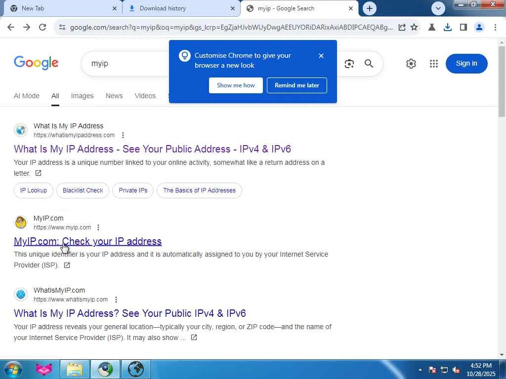This screenshot has width=506, height=379.
Task: Open Chrome downloads toolbar icon
Action: point(448,28)
